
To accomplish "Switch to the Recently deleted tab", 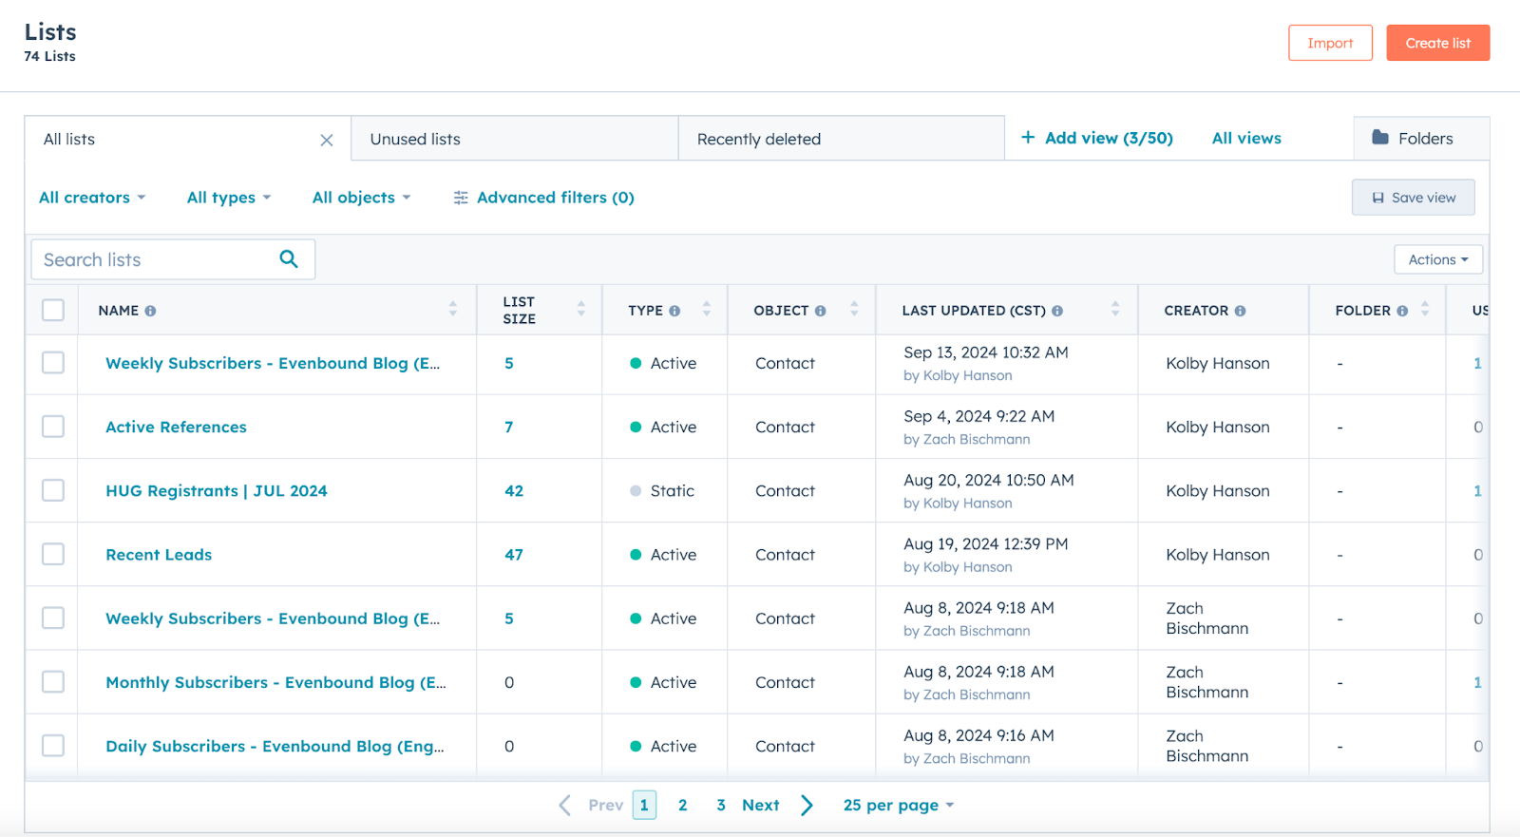I will click(841, 139).
